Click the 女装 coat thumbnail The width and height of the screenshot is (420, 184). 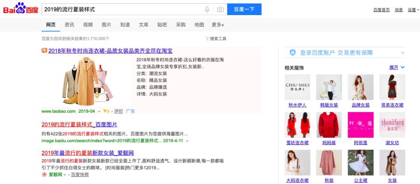tap(392, 162)
